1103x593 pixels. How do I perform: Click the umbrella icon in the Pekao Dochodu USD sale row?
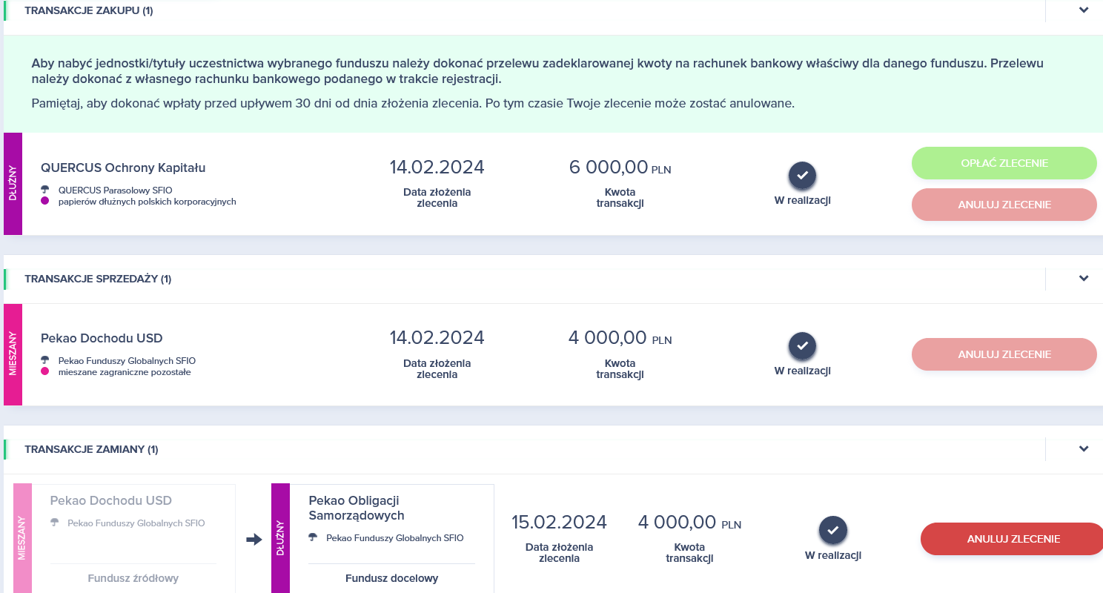(45, 360)
